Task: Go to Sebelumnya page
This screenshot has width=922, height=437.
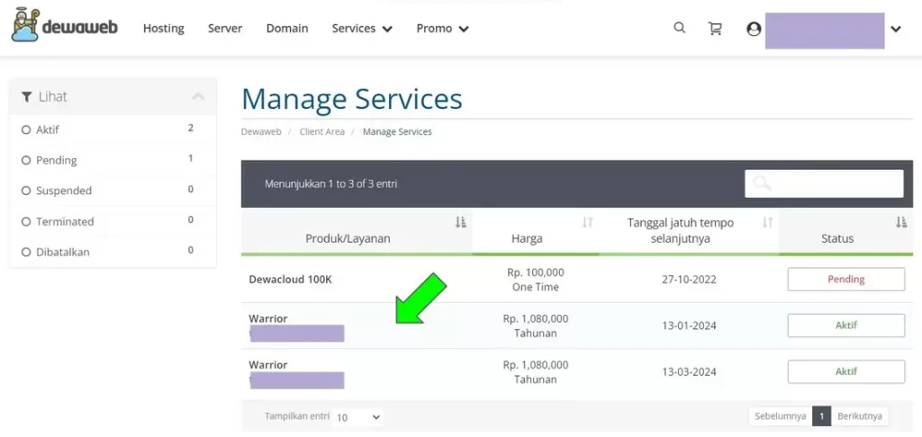Action: [781, 416]
